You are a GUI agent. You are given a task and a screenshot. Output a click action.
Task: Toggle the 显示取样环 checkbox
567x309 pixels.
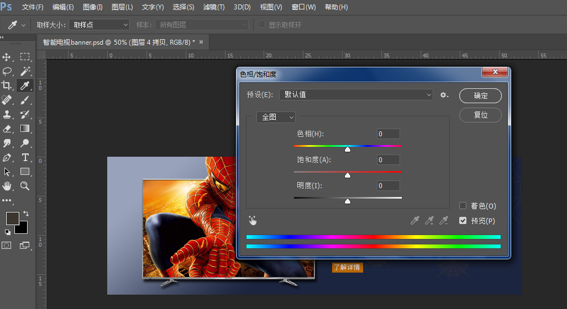(261, 24)
